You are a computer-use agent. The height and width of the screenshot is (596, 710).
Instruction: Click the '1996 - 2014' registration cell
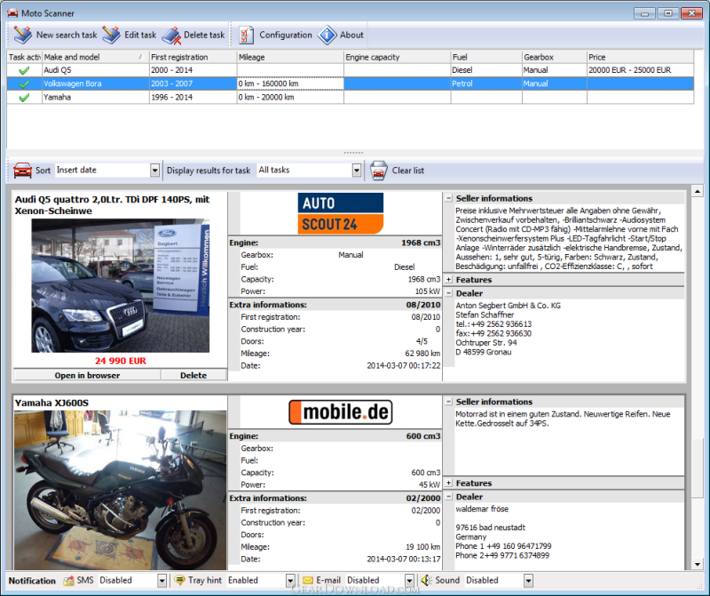pos(193,98)
